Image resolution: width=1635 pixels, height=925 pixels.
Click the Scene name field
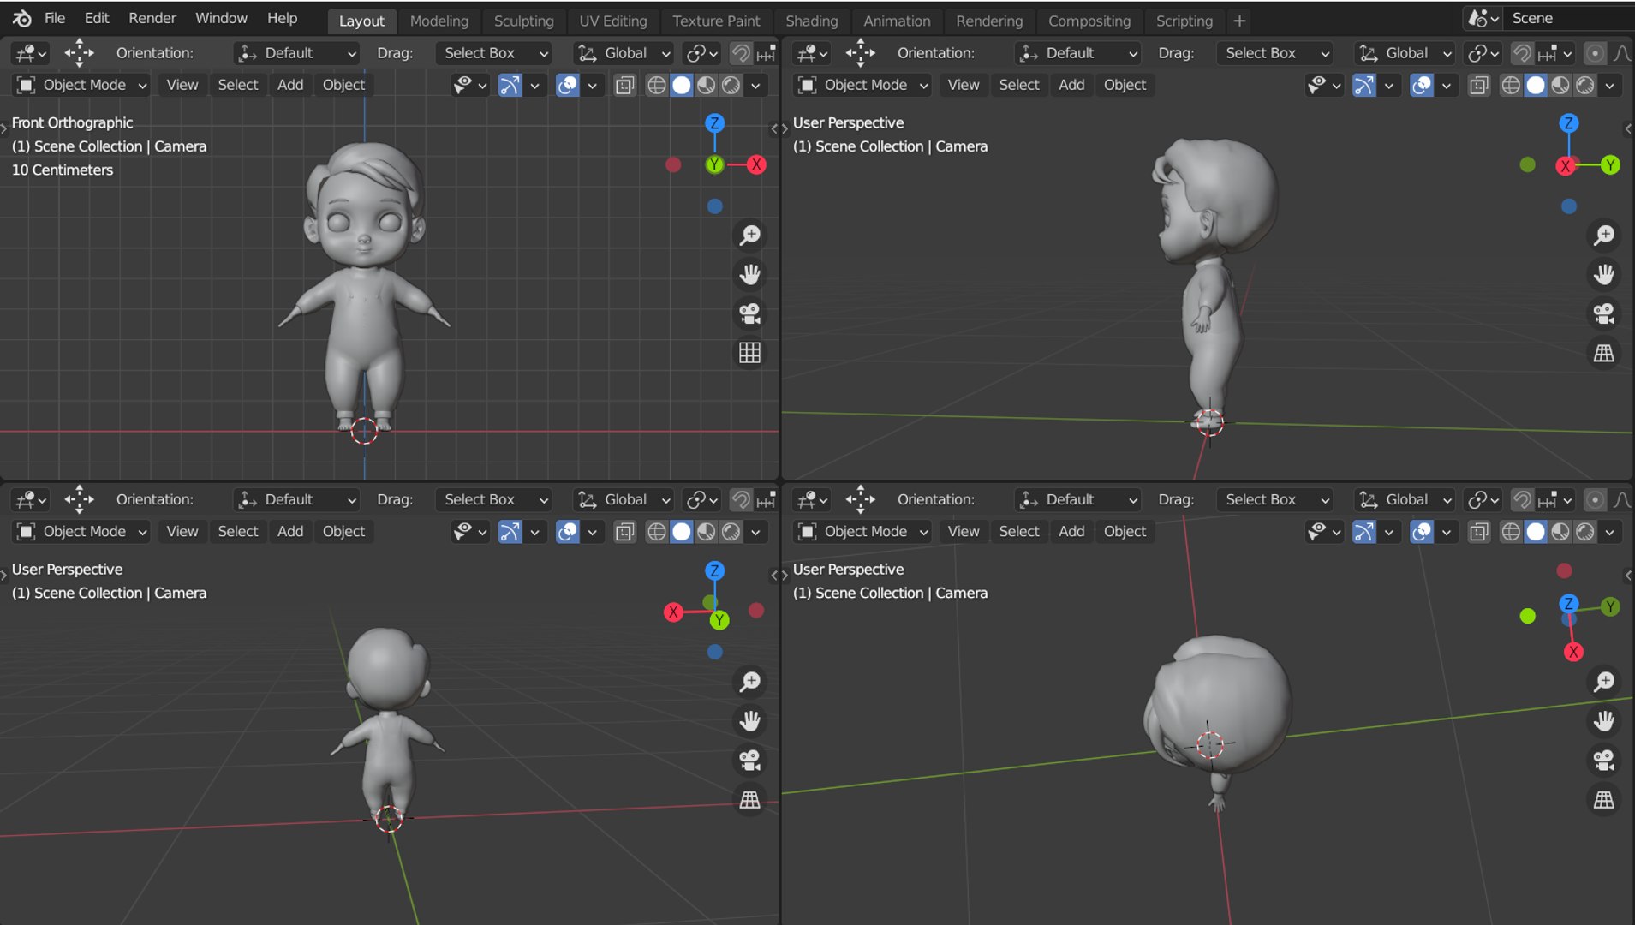coord(1567,18)
